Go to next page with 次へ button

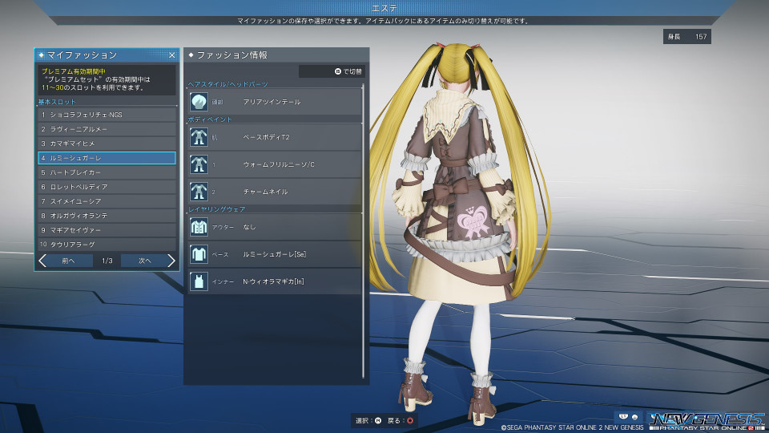click(x=144, y=261)
